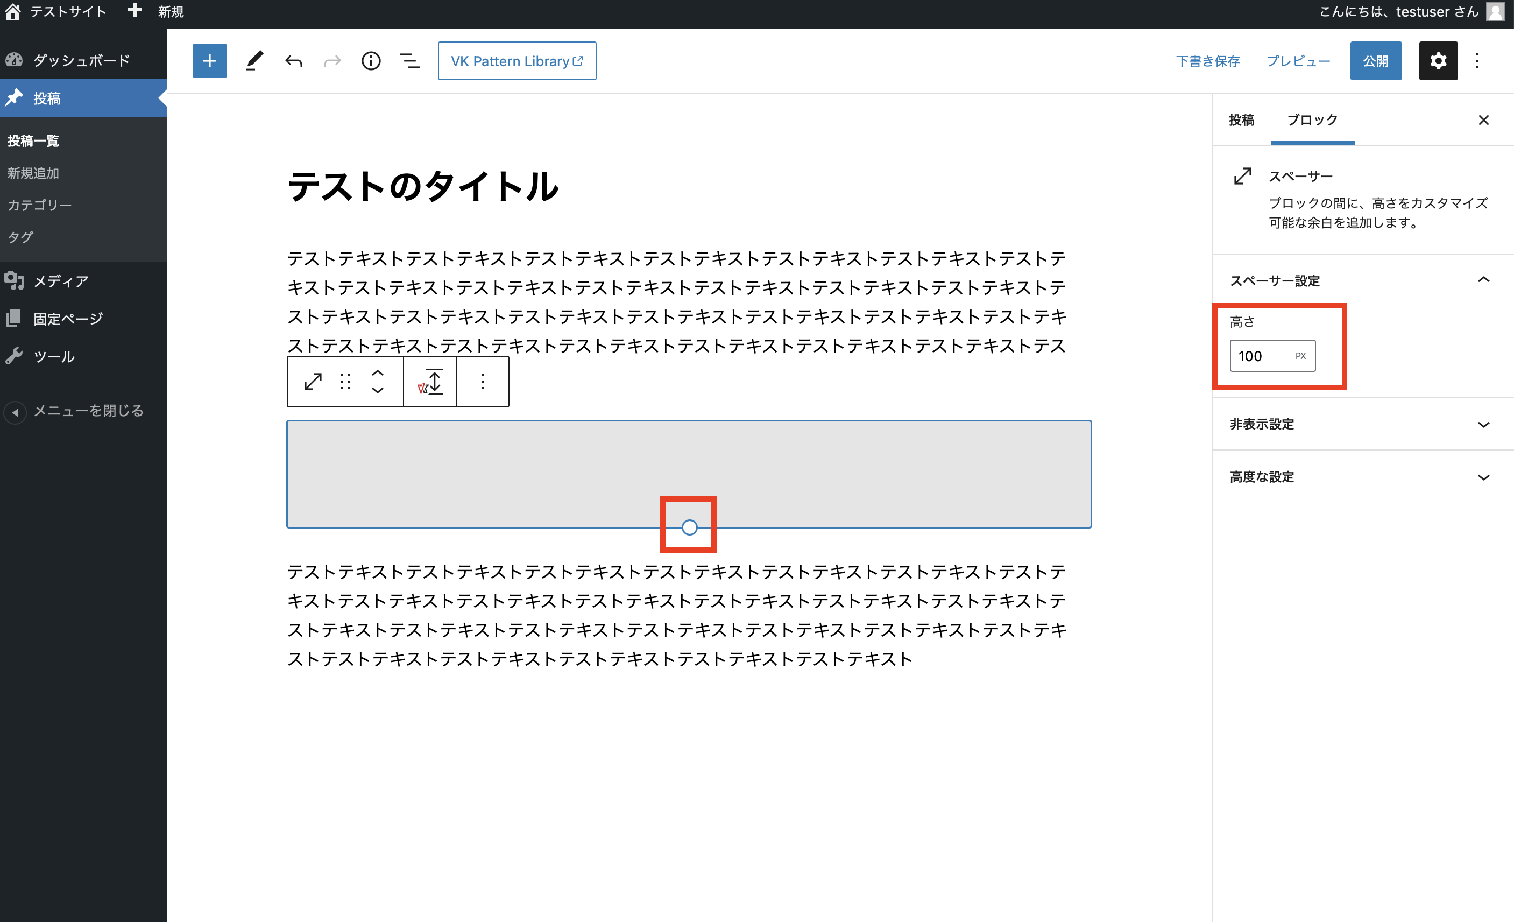
Task: Switch to the 投稿 sidebar tab
Action: pos(1241,121)
